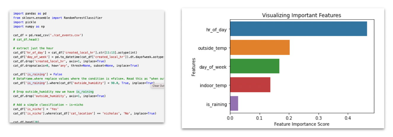
Task: Click the is_raining y-axis label
Action: click(216, 104)
